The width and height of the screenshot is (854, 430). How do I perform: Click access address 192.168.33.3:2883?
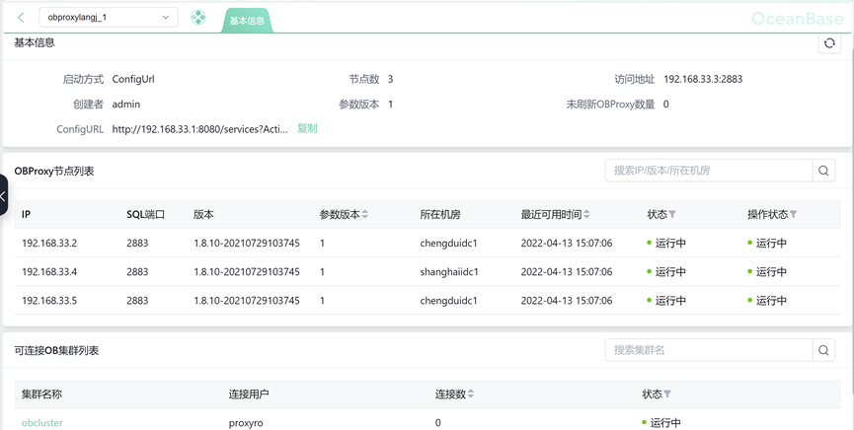[703, 79]
